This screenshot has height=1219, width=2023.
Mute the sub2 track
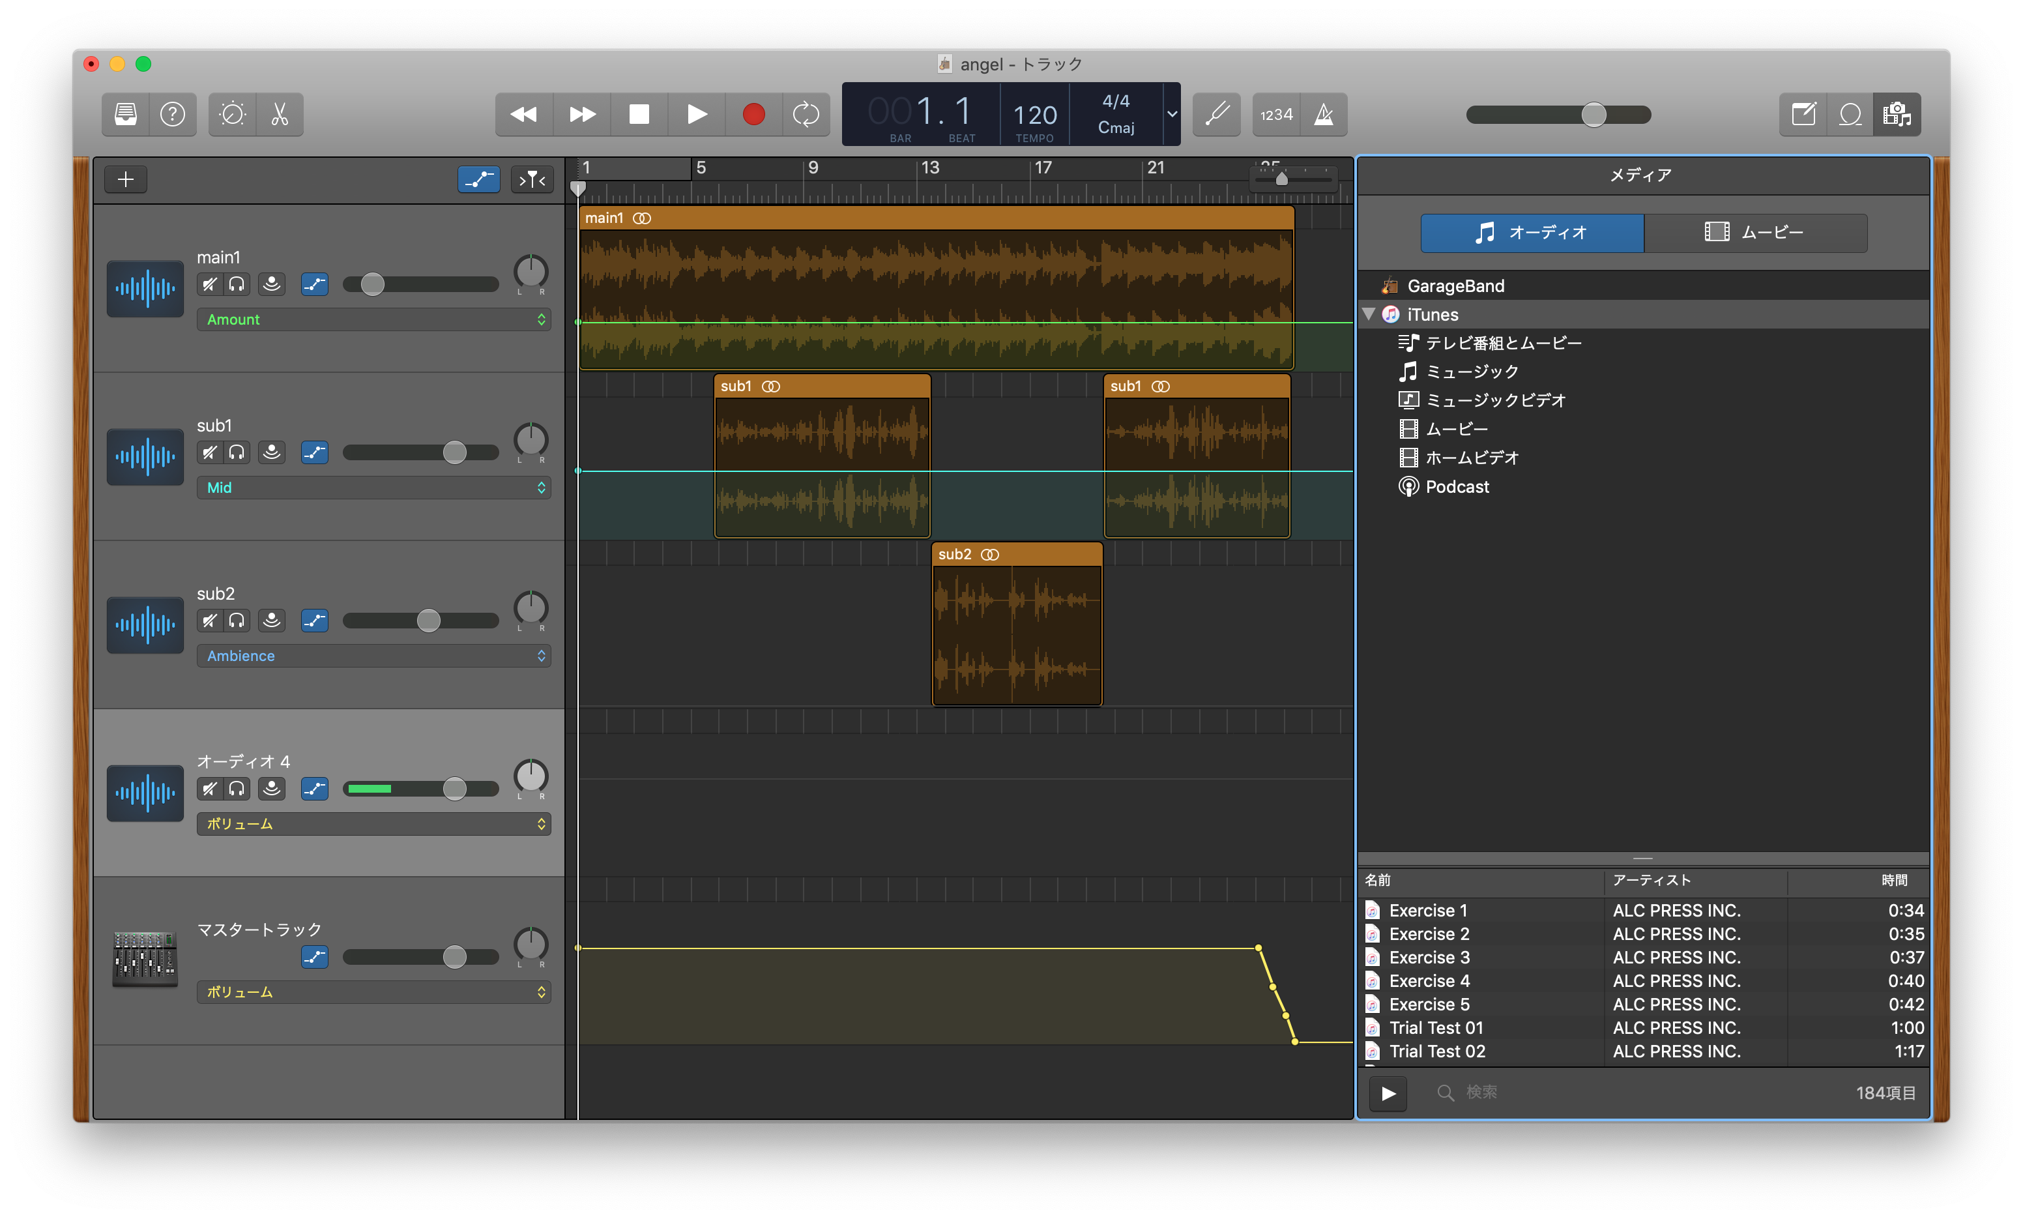pos(210,621)
